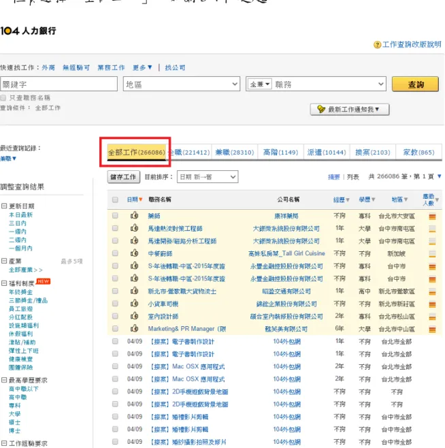The height and width of the screenshot is (448, 445).
Task: Open the 全兼 job-type dropdown
Action: coord(260,84)
